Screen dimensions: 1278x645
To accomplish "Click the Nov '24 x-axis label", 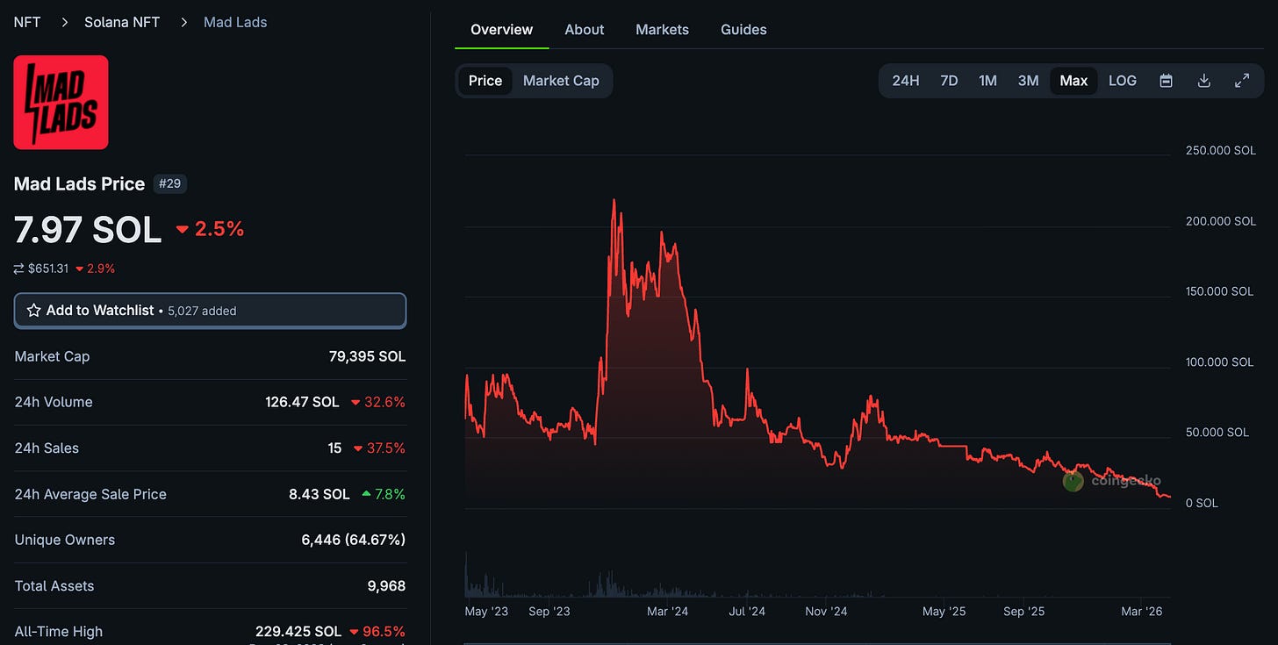I will (826, 611).
